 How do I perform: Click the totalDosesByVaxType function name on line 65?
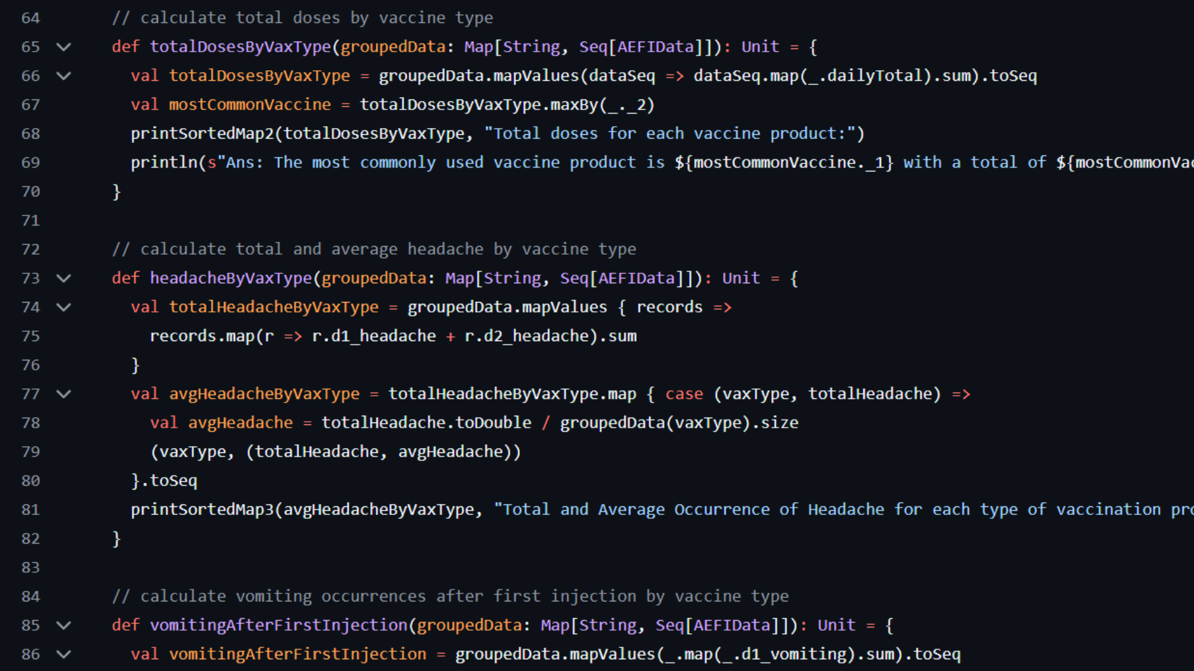click(x=240, y=47)
